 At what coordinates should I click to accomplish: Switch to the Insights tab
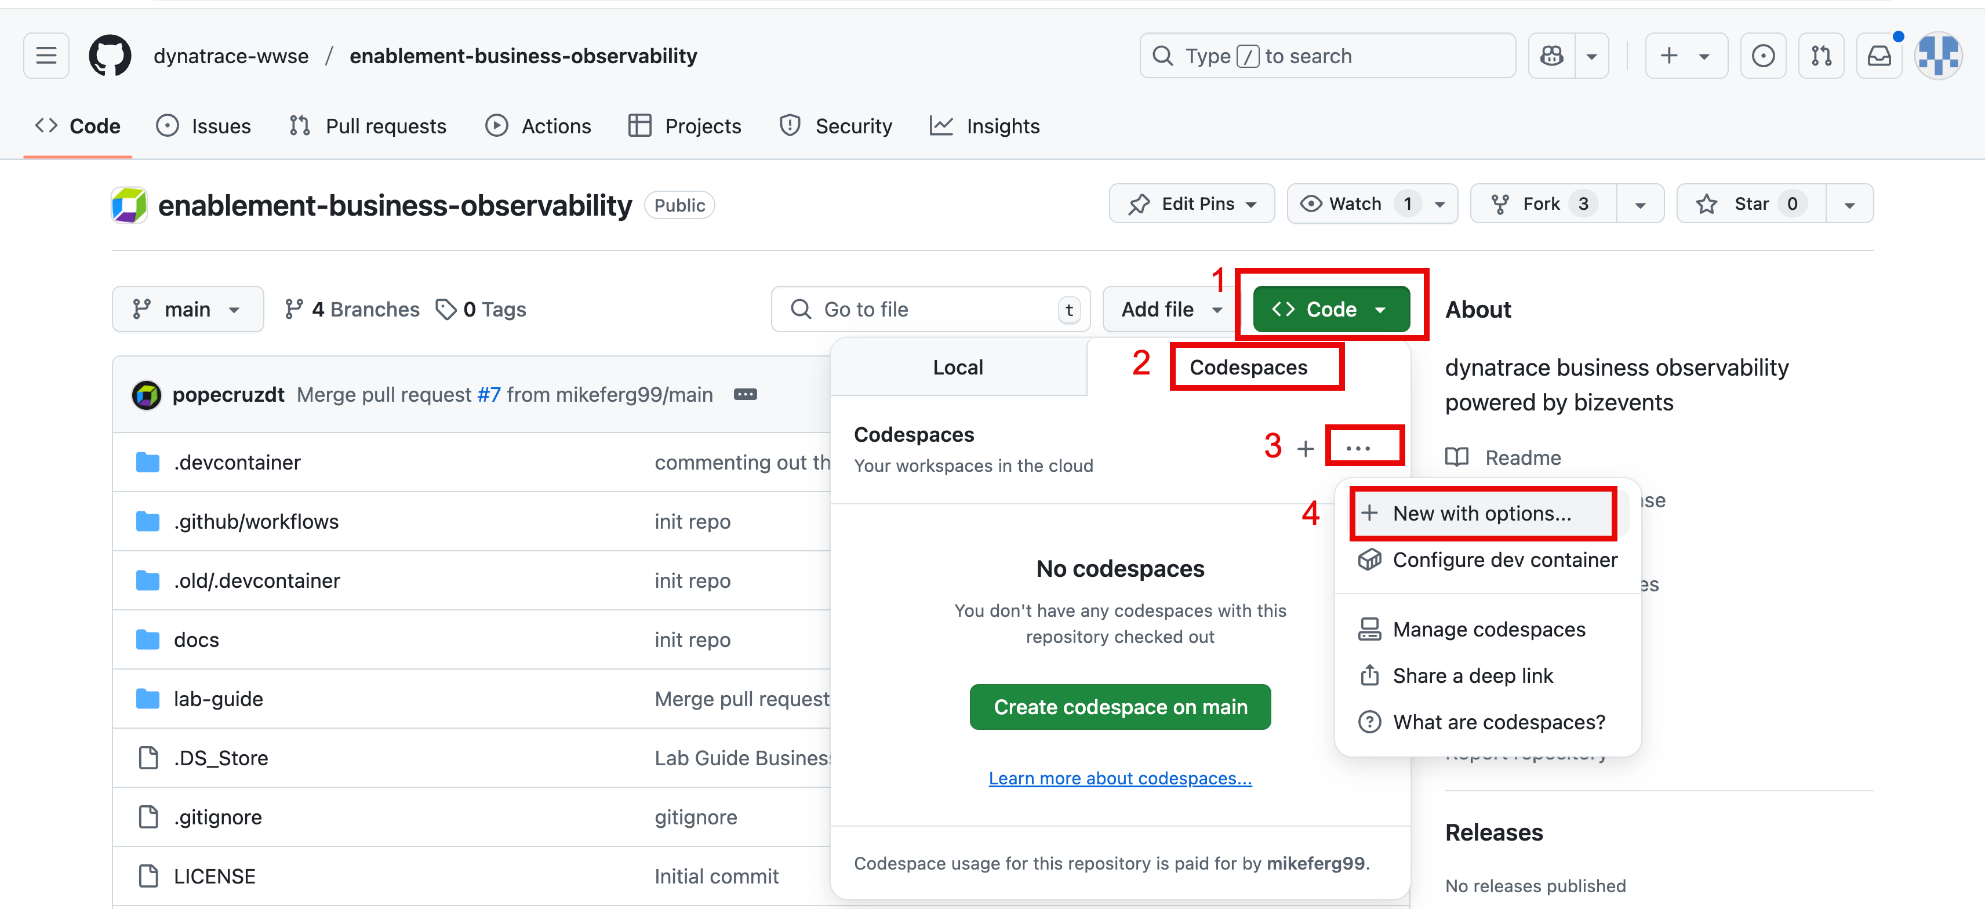[984, 126]
